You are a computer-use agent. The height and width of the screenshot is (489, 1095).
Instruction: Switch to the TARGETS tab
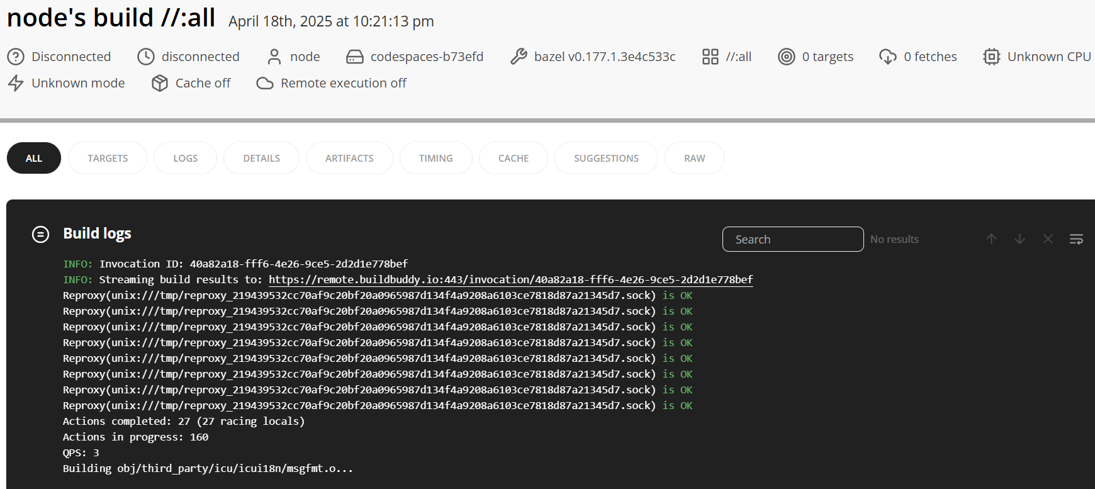[108, 158]
